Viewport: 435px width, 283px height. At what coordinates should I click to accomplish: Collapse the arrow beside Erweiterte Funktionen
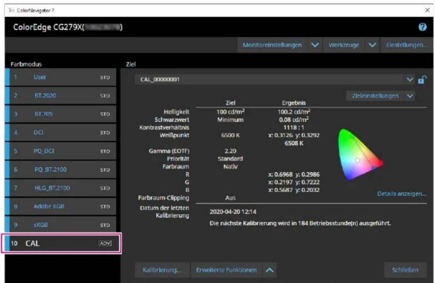pos(269,270)
